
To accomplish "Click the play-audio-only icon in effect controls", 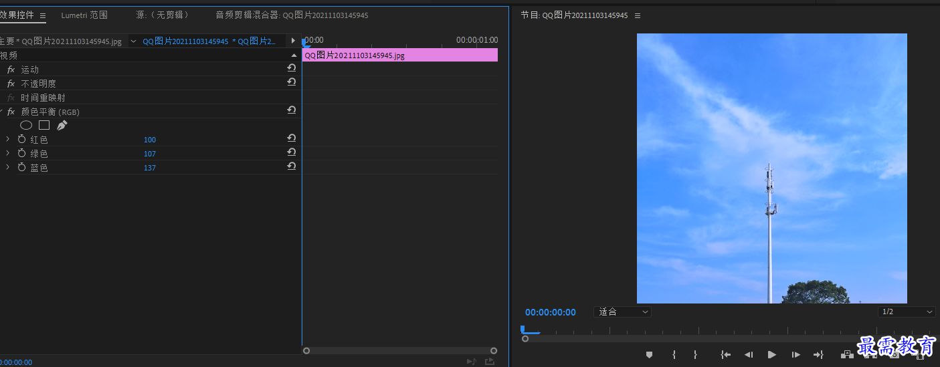I will [x=471, y=362].
